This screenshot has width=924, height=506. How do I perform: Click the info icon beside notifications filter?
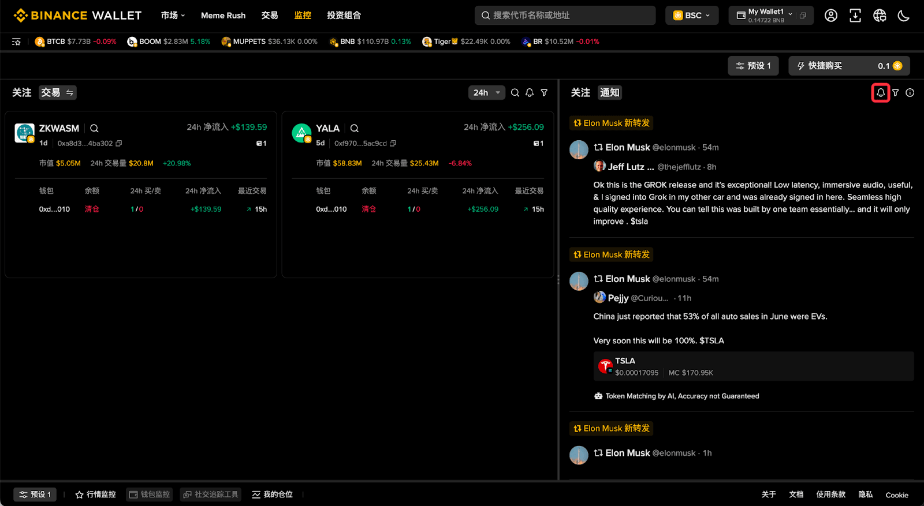910,92
